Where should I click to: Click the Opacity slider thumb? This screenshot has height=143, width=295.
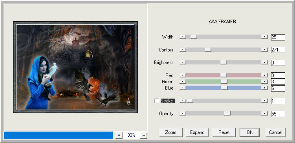[227, 113]
